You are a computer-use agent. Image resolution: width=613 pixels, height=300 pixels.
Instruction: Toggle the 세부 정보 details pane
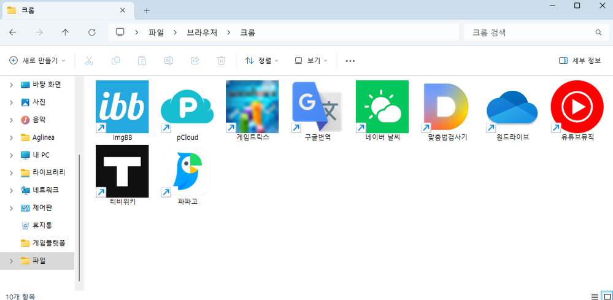click(579, 61)
